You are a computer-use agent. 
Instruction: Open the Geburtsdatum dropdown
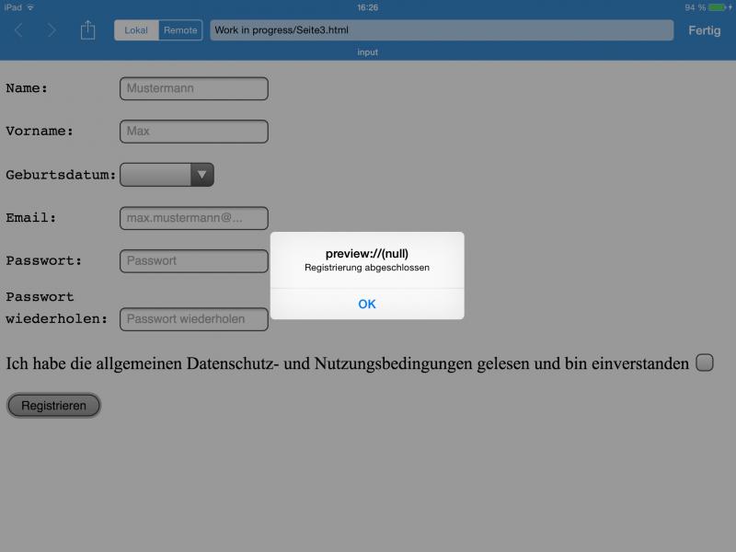click(156, 175)
